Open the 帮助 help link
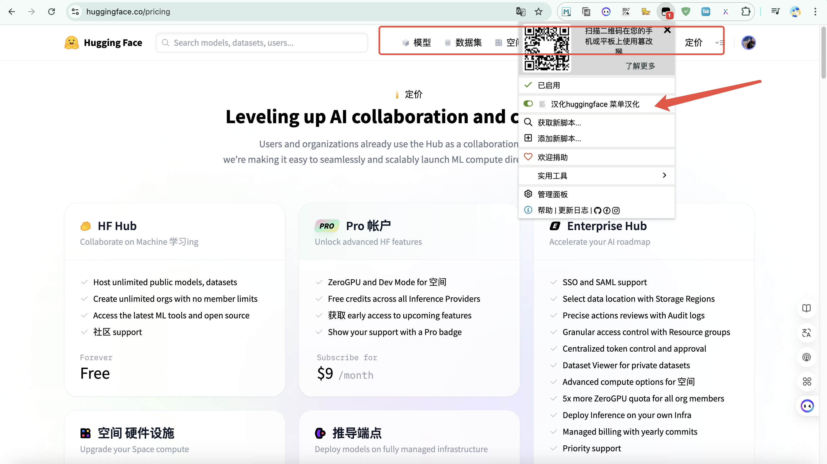 point(545,210)
